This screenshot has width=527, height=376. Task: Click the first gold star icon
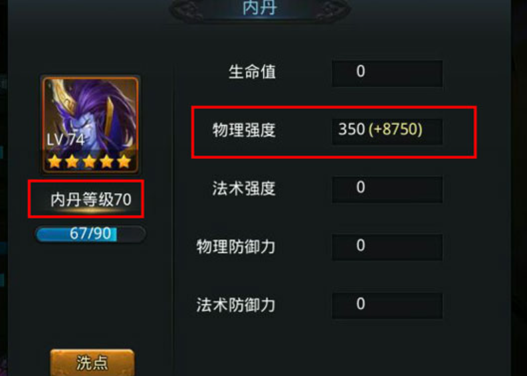click(x=54, y=161)
